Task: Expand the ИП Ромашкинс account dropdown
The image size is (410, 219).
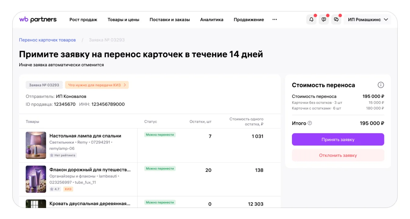Action: click(368, 20)
